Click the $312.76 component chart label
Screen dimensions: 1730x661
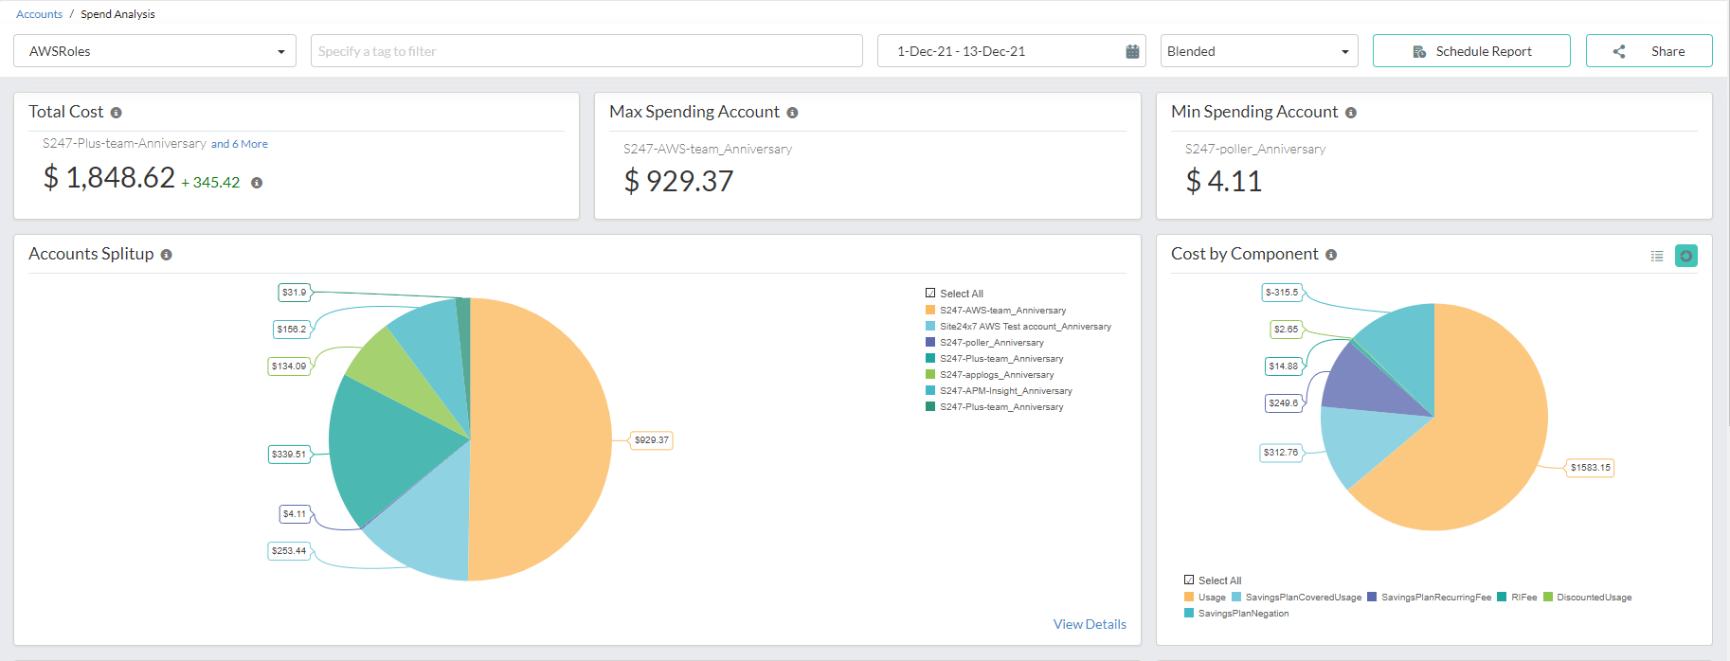click(1281, 452)
